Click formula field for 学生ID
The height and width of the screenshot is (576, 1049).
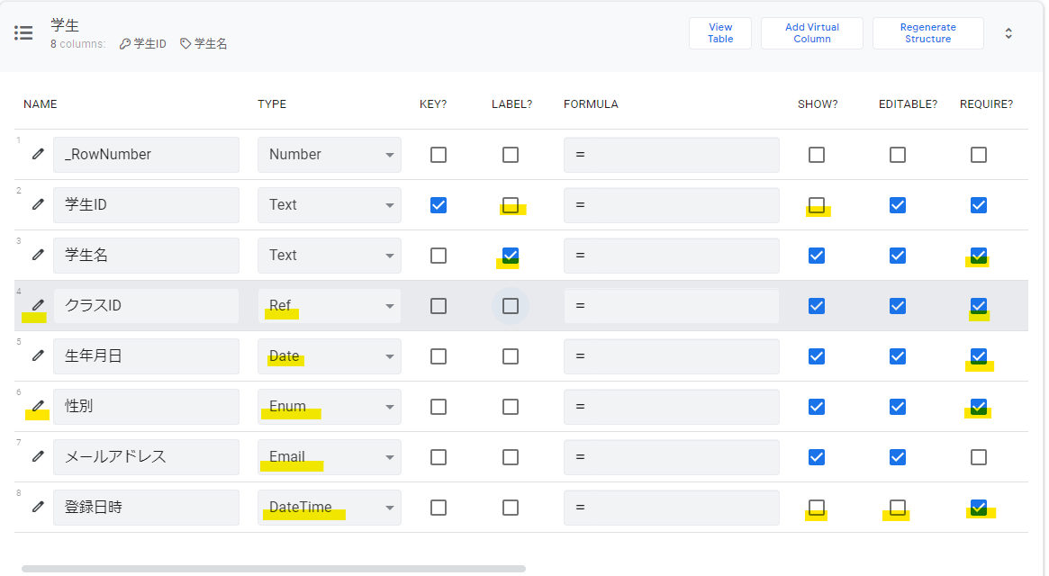click(671, 204)
